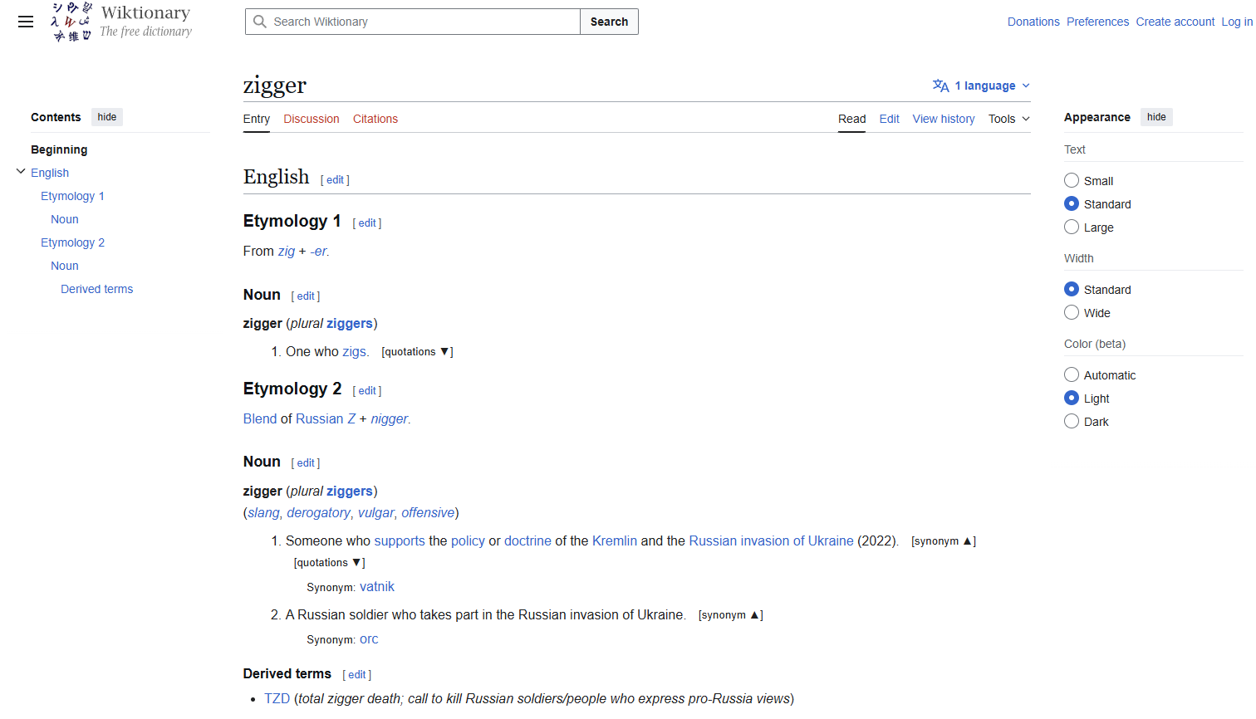This screenshot has width=1256, height=719.
Task: Collapse the English contents section
Action: point(21,172)
